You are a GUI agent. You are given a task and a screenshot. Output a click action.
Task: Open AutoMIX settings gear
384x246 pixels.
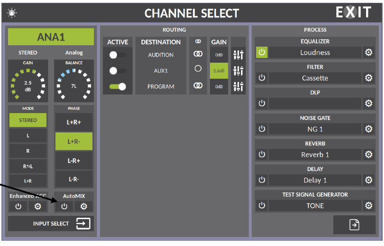point(83,206)
